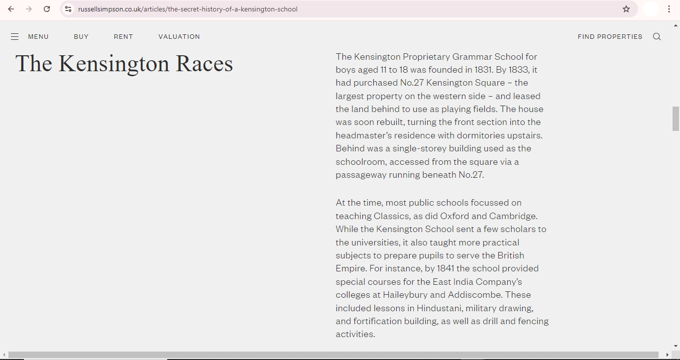680x360 pixels.
Task: Click the heading 'The Kensington Races'
Action: coord(124,64)
